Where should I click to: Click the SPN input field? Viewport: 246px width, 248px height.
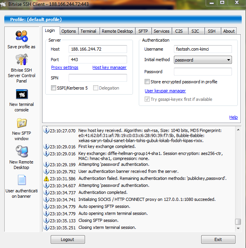[98, 78]
